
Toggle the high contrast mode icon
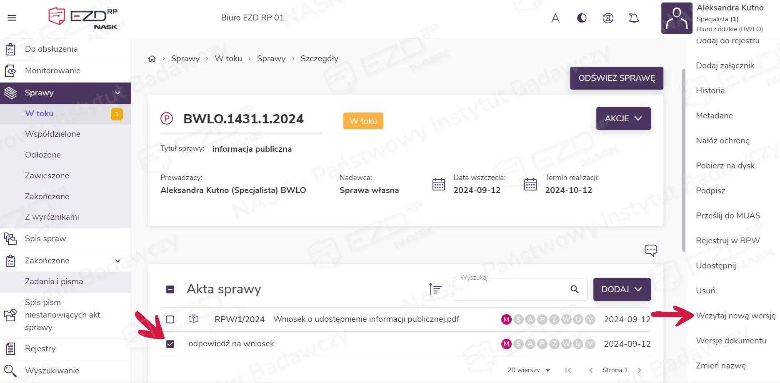tap(582, 18)
